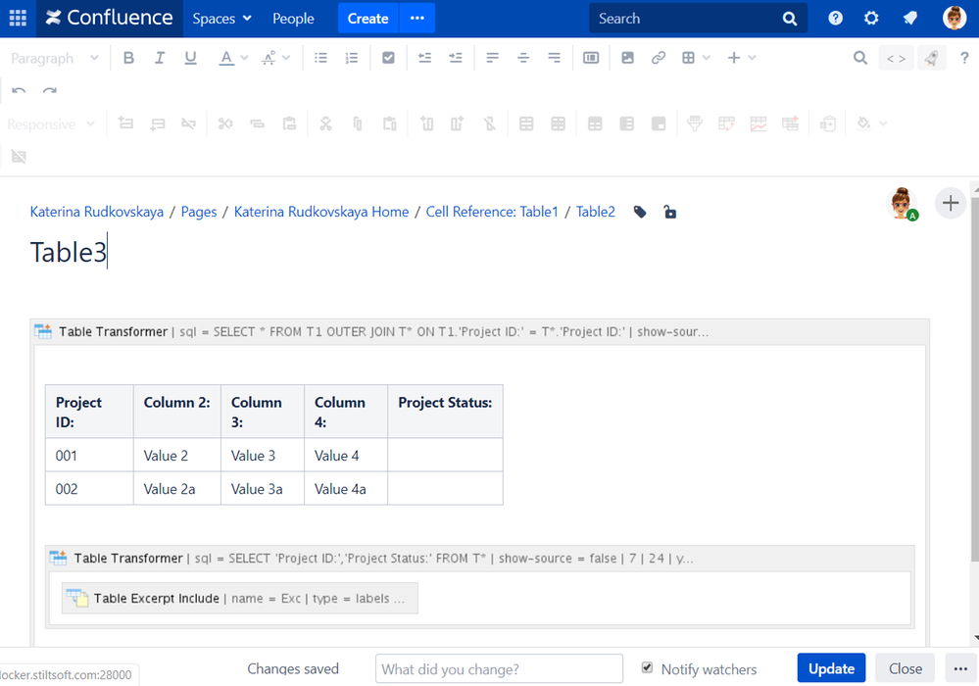
Task: Open the Spaces dropdown menu
Action: tap(221, 19)
